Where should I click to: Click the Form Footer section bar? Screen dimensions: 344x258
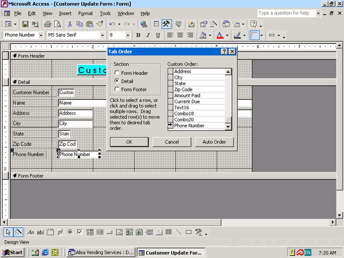coord(173,176)
